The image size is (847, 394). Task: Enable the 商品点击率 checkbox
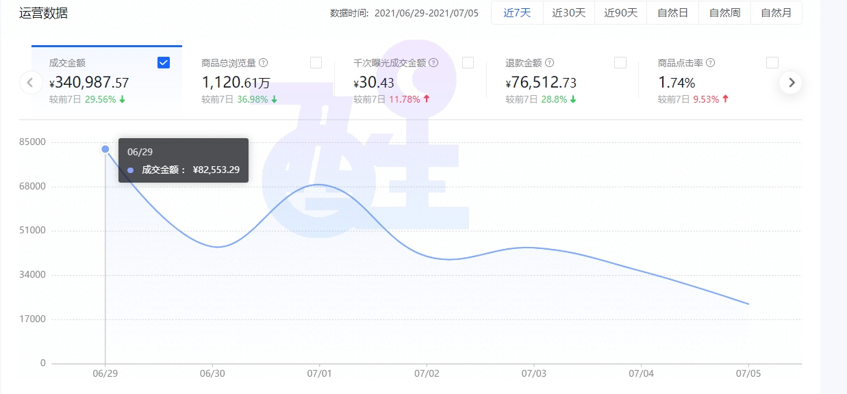[772, 62]
